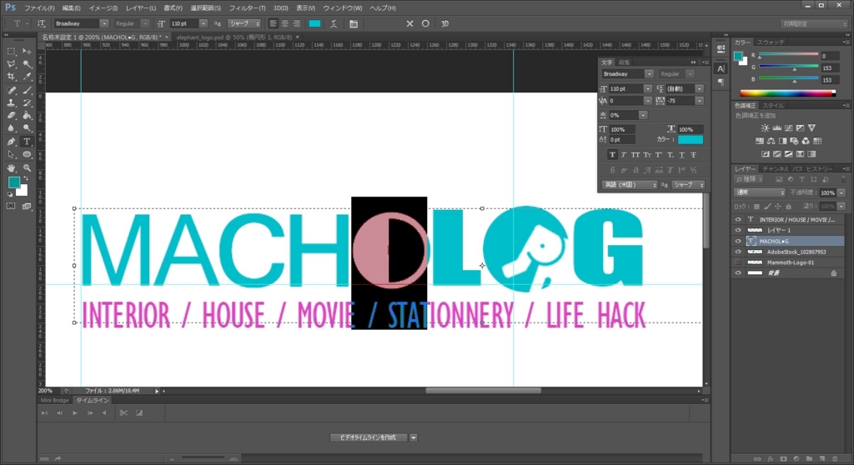Screen dimensions: 854x465
Task: Select the Healing Brush tool
Action: (11, 90)
